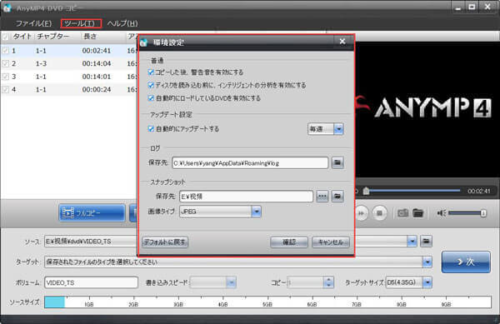Open the source path dropdown arrow
Viewport: 500px width, 324px height.
(x=412, y=242)
